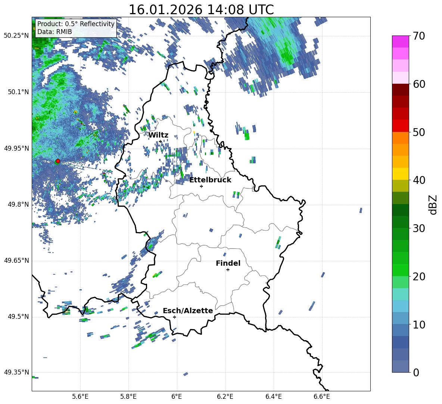Click the 5.6°E longitude label

point(80,397)
